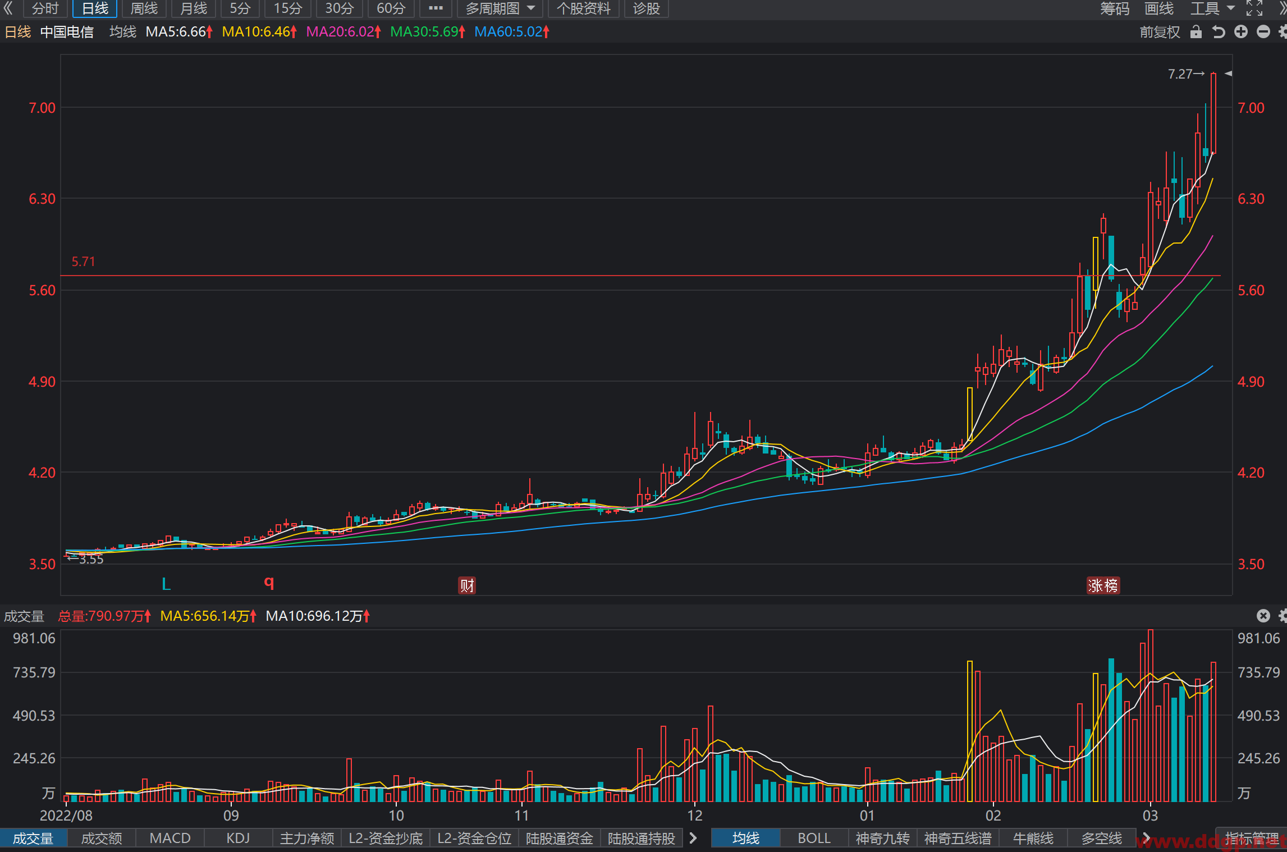Close the volume indicator panel
Viewport: 1287px width, 852px height.
(x=1263, y=616)
